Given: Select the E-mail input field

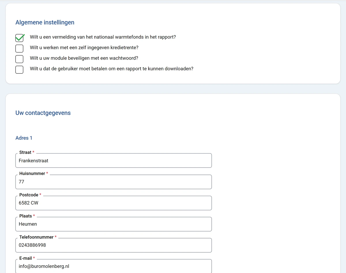Looking at the screenshot, I should (x=114, y=266).
